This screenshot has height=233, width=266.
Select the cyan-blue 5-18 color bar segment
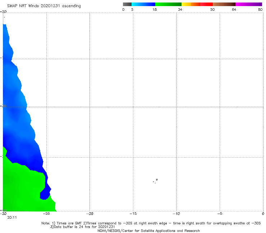click(x=143, y=4)
